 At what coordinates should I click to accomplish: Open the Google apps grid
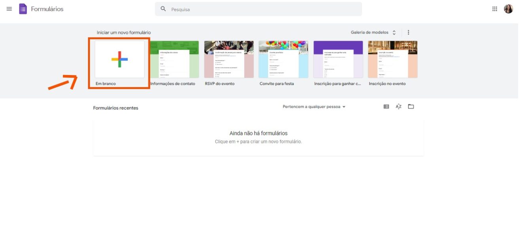pyautogui.click(x=494, y=8)
